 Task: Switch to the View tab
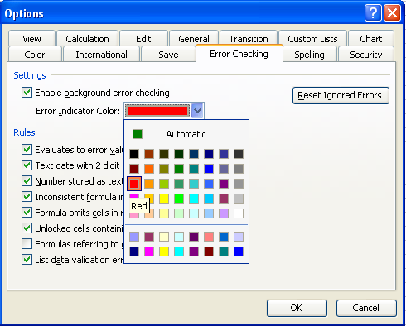31,39
